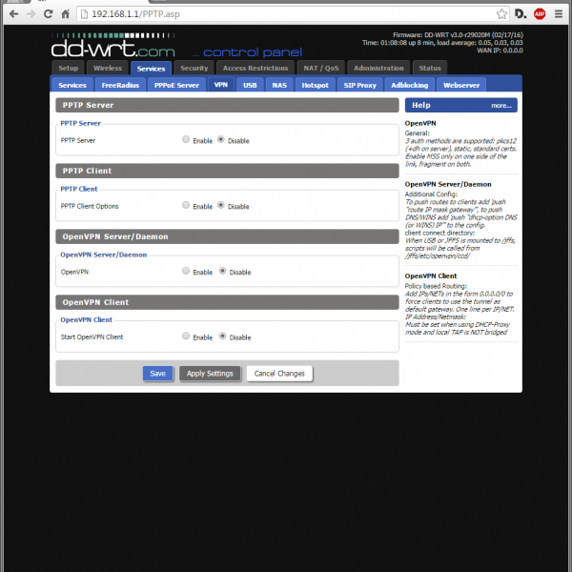Enable the OpenVPN Server daemon
Screen dimensions: 572x572
pos(185,272)
